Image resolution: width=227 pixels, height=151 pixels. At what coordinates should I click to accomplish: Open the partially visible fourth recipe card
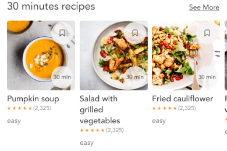pos(226,55)
